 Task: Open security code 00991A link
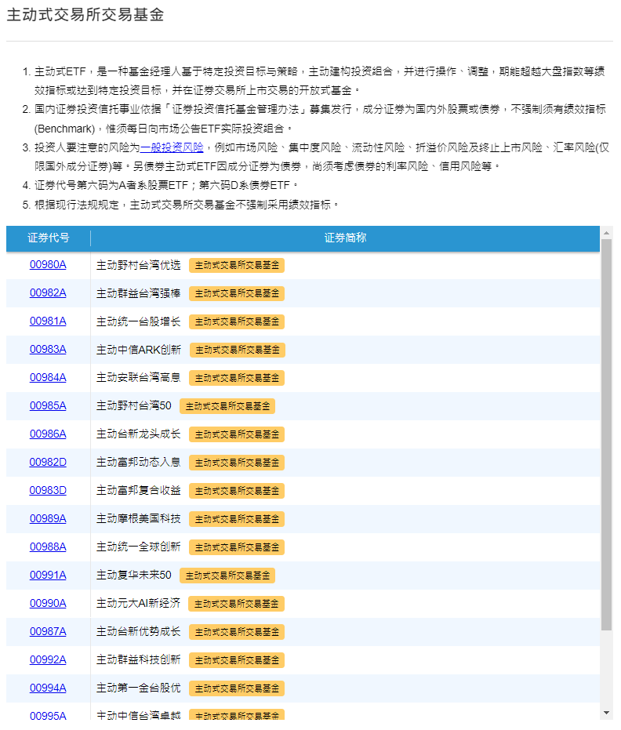click(x=48, y=576)
